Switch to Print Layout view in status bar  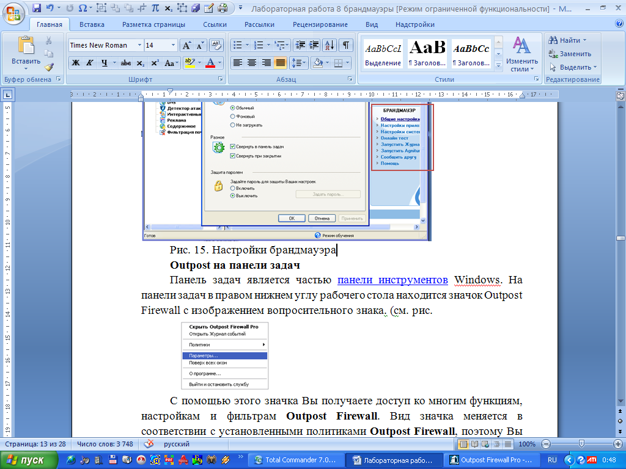point(463,444)
